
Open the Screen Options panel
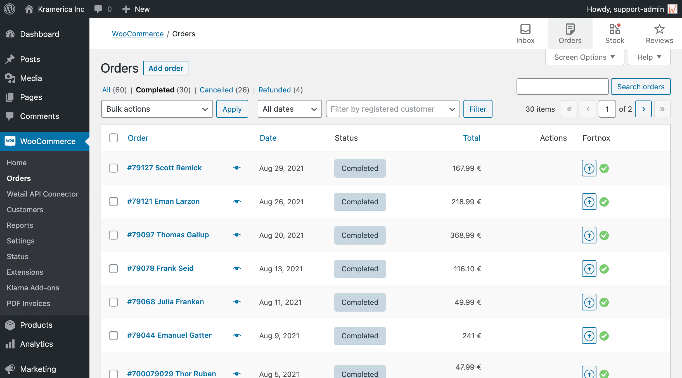[584, 57]
